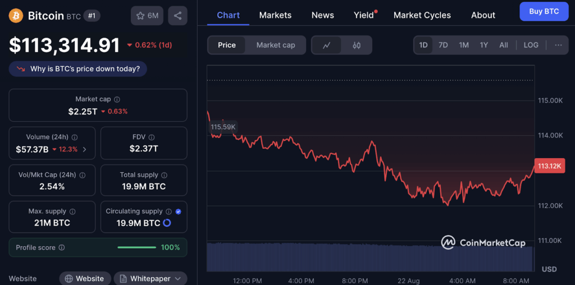Enable LOG scale on chart
The image size is (575, 285).
click(x=531, y=45)
